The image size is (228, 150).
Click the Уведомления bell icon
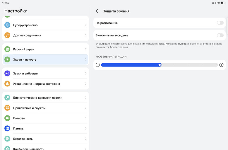click(x=7, y=84)
